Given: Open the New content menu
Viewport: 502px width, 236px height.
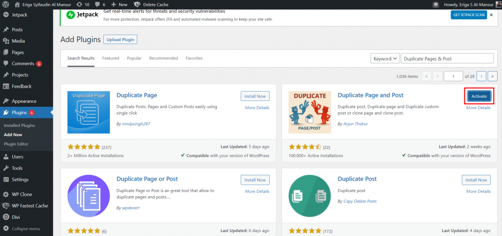Looking at the screenshot, I should (119, 4).
